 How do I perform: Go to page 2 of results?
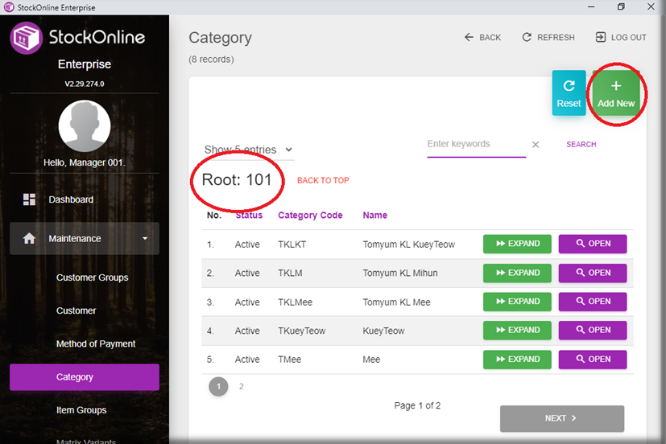click(241, 387)
